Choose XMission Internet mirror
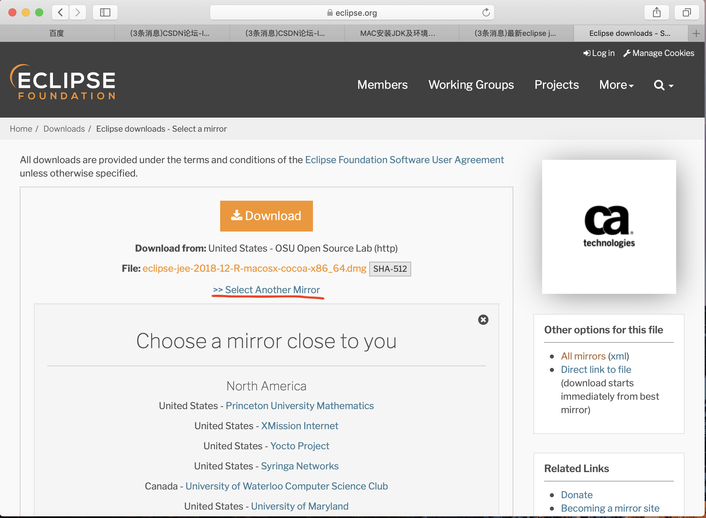 pyautogui.click(x=300, y=426)
